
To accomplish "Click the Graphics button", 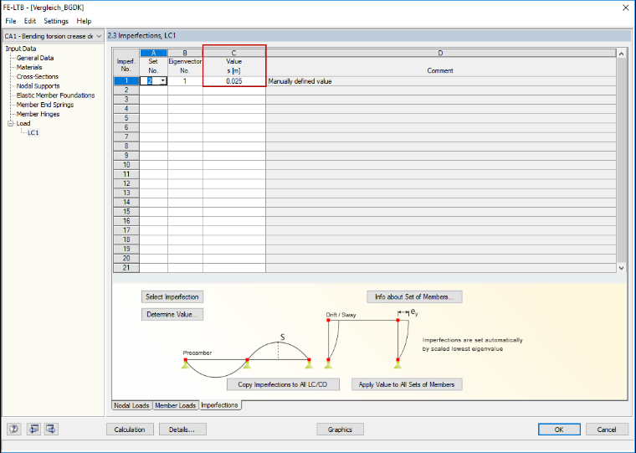I will pos(340,430).
